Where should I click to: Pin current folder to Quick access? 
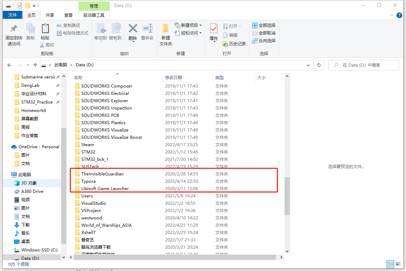(12, 33)
